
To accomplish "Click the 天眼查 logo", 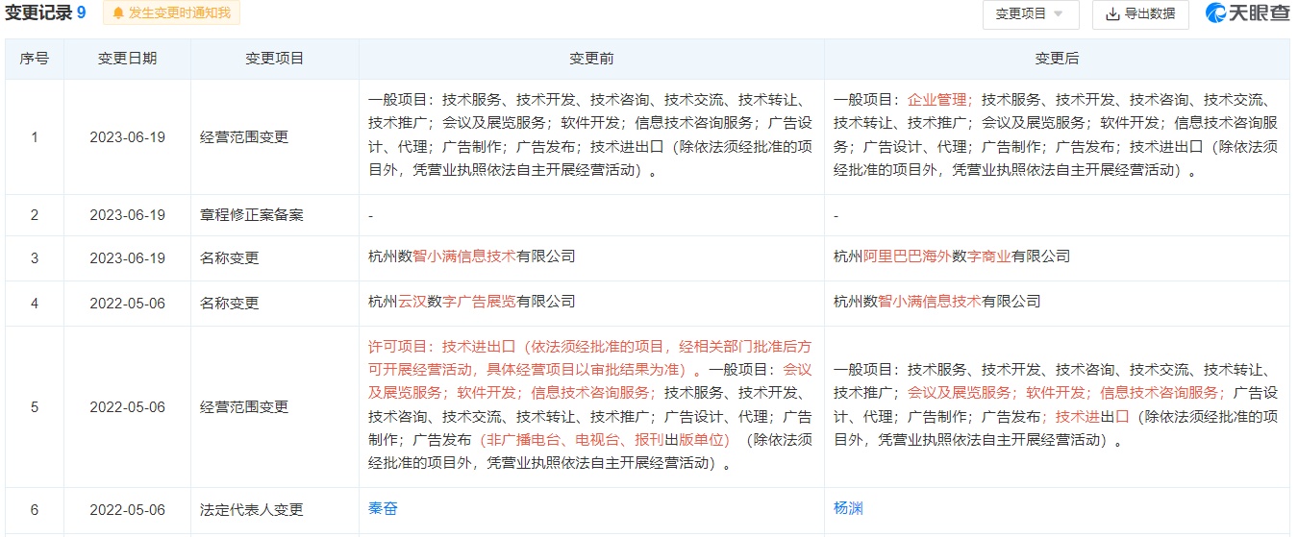I will (1247, 13).
